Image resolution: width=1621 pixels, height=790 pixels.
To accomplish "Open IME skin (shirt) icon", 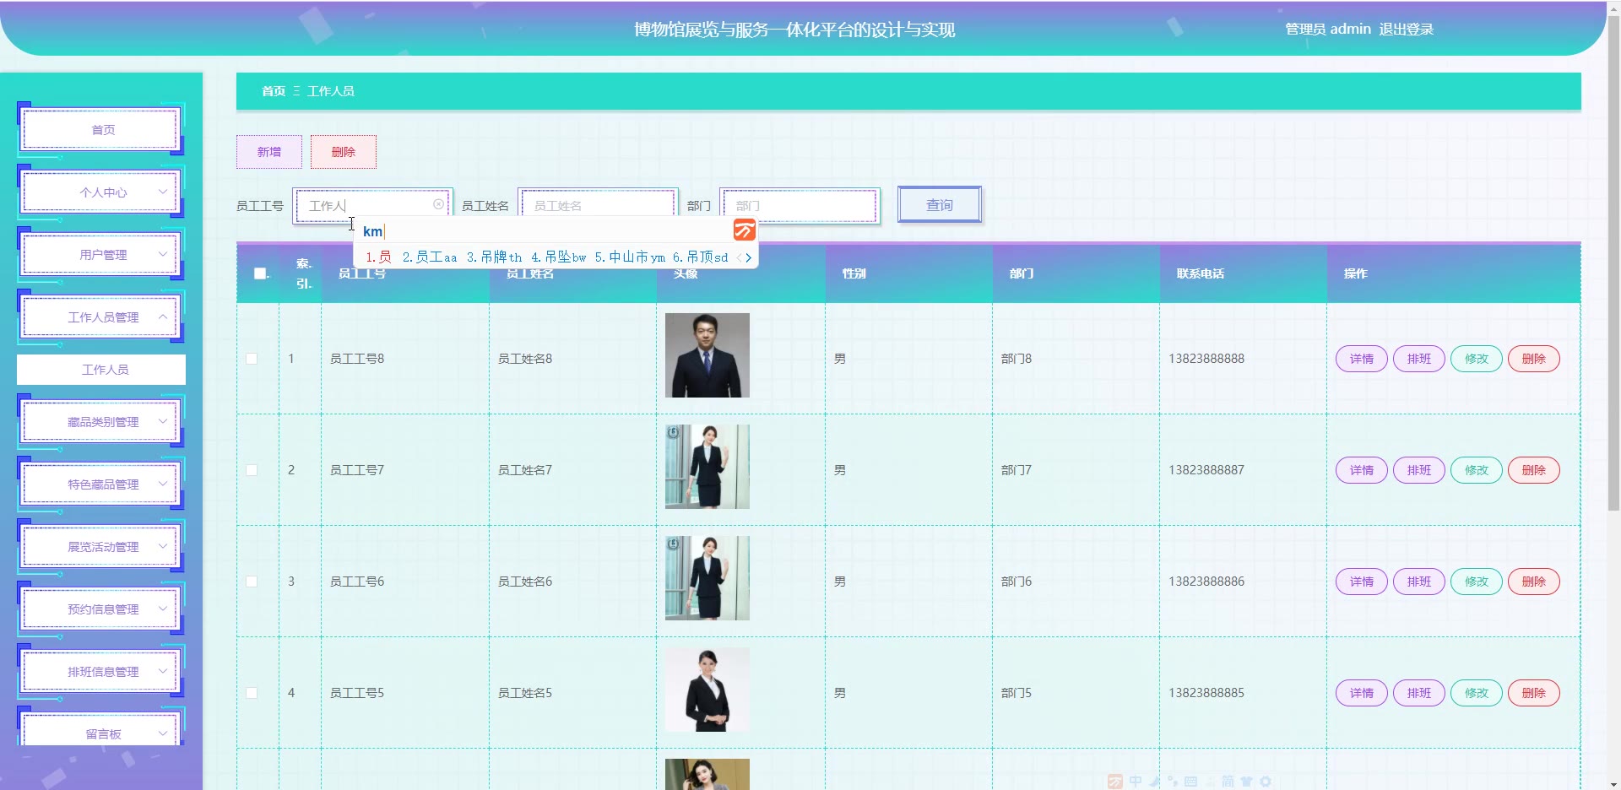I will [1246, 782].
